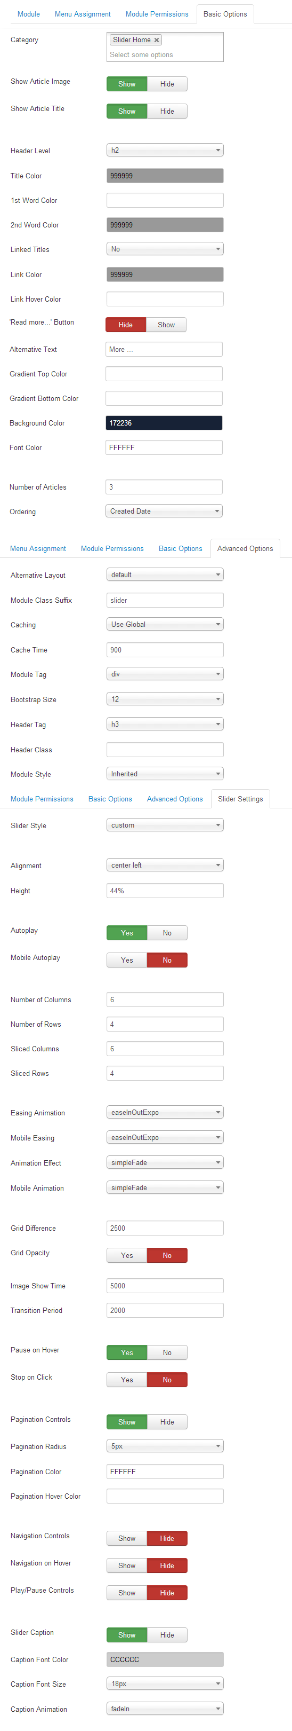Click the Number of Articles field
The image size is (292, 1731).
point(164,487)
